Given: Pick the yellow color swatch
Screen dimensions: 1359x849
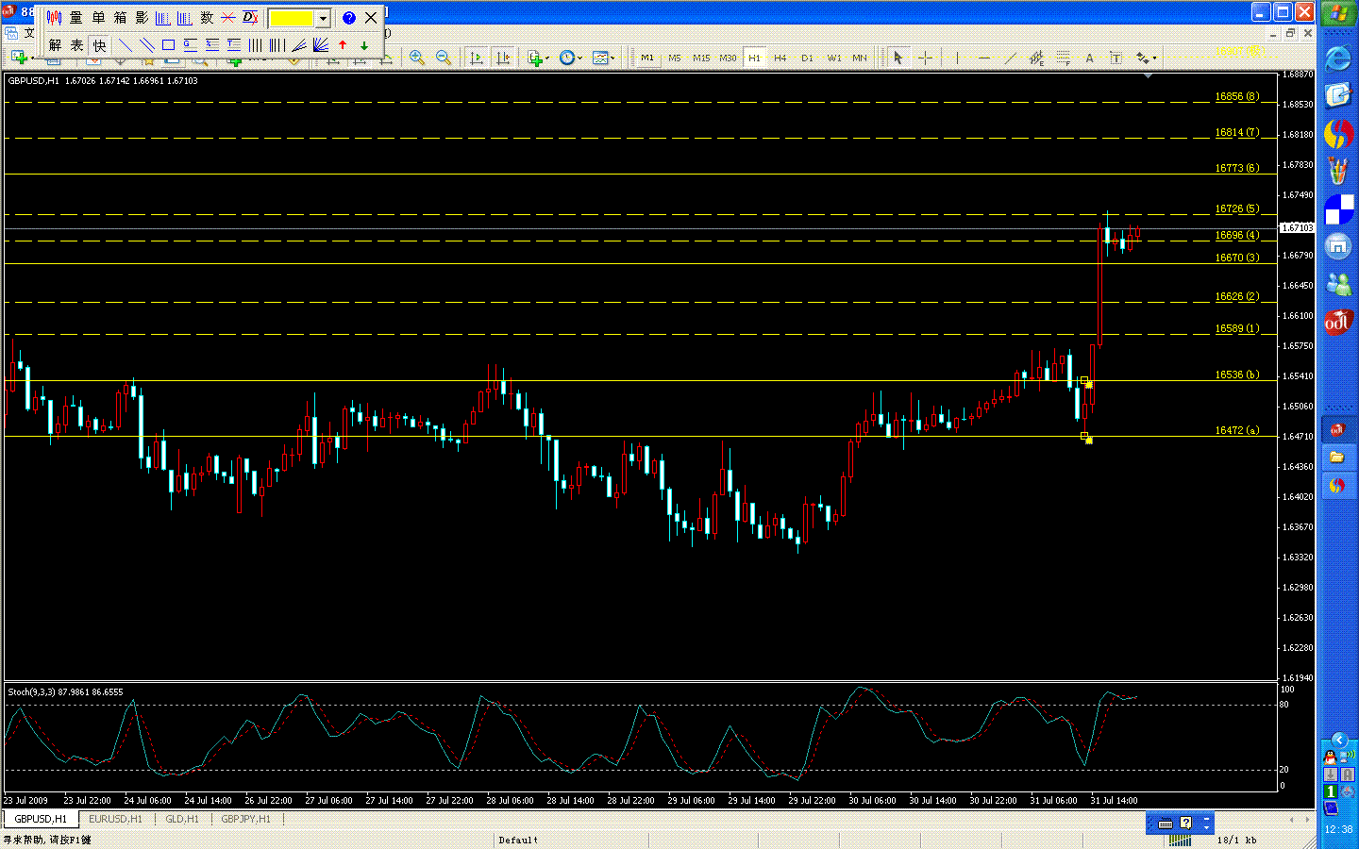Looking at the screenshot, I should pos(293,18).
